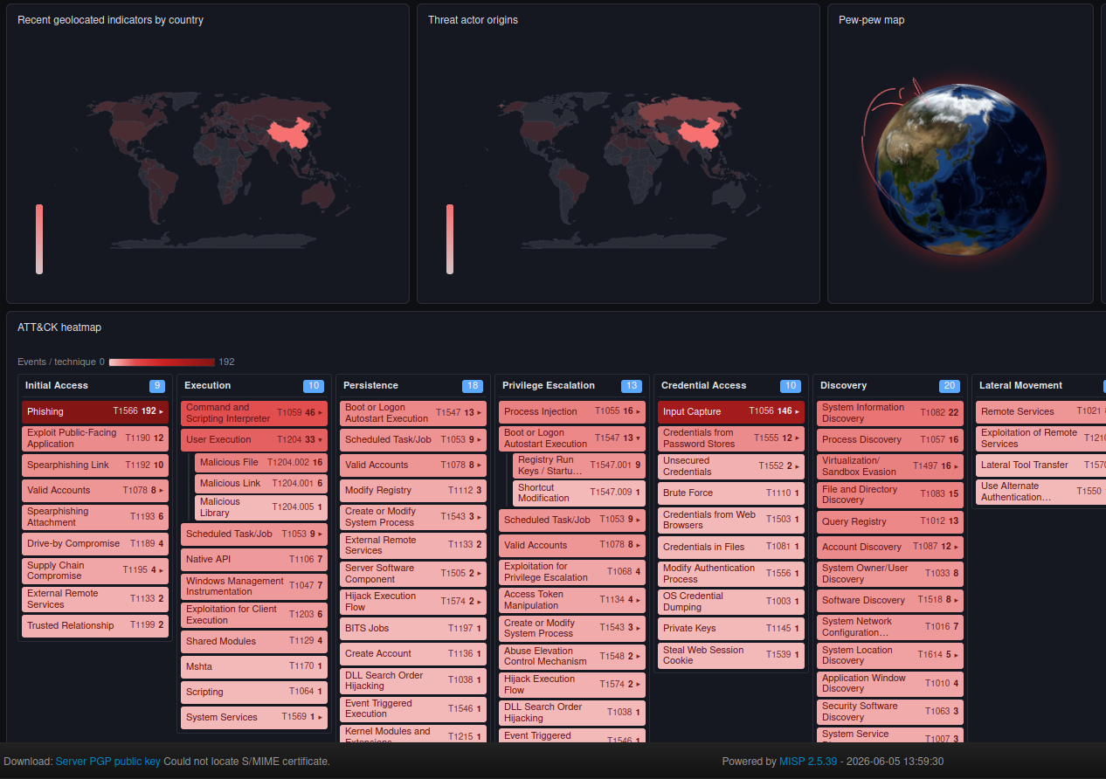The height and width of the screenshot is (779, 1106).
Task: Select the Shortcut Modification T1547.009 sub-technique
Action: tap(579, 493)
